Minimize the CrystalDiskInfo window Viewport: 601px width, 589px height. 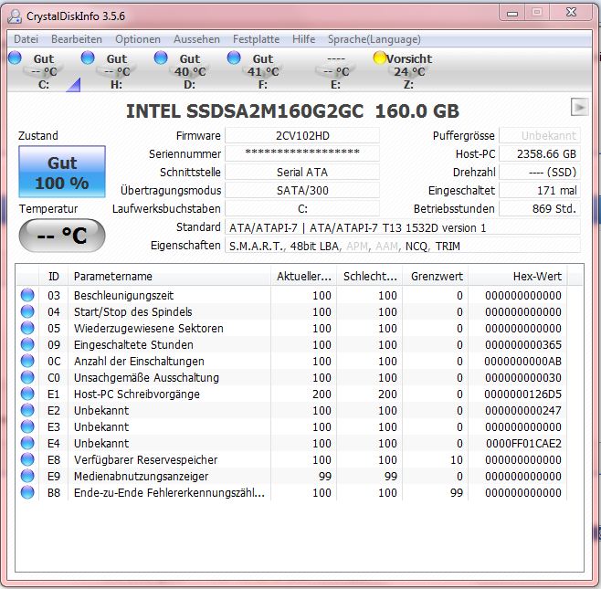click(512, 13)
